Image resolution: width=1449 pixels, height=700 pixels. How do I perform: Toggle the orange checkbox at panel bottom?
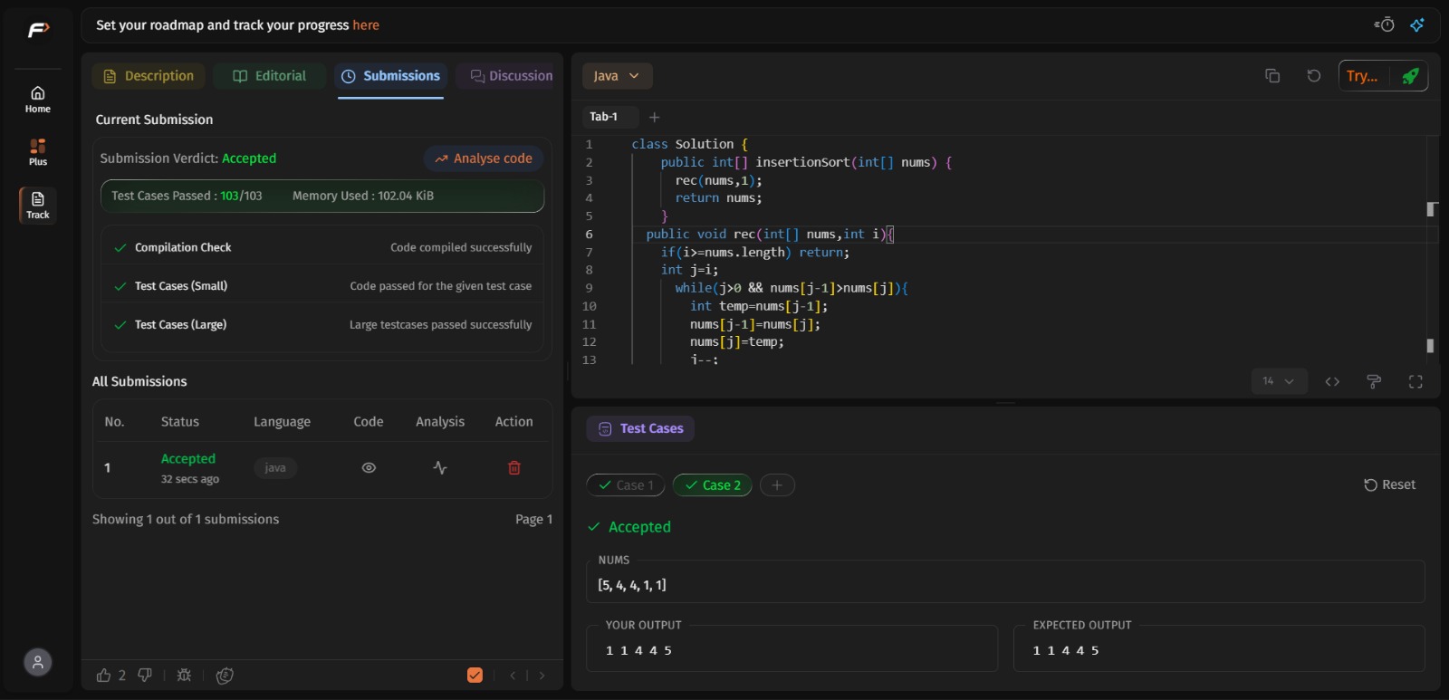click(475, 676)
